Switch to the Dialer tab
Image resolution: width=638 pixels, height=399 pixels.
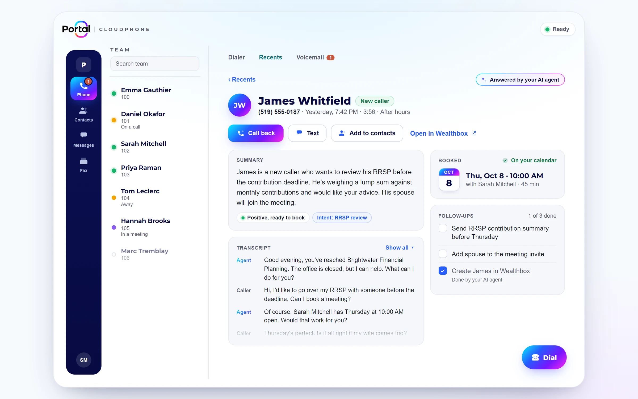coord(236,57)
